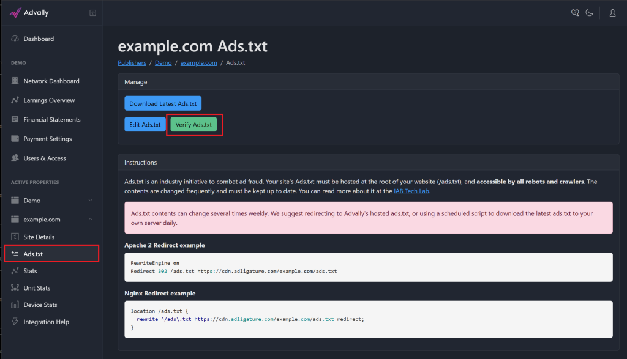This screenshot has width=627, height=359.
Task: Click the Advally logo icon
Action: click(15, 13)
